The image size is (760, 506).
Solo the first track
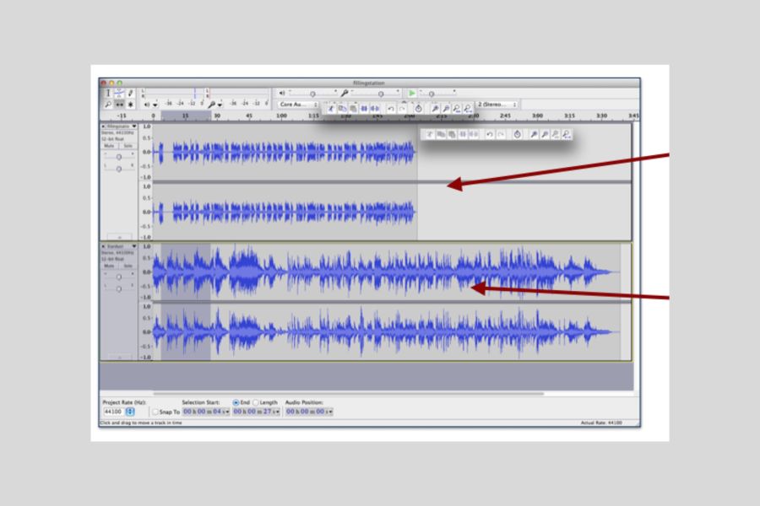(127, 146)
